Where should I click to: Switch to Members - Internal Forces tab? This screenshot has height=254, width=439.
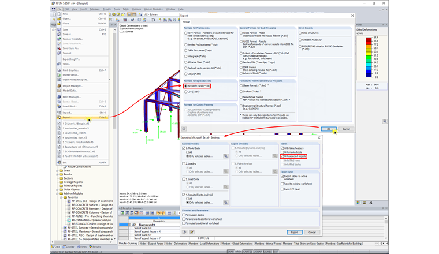click(267, 244)
